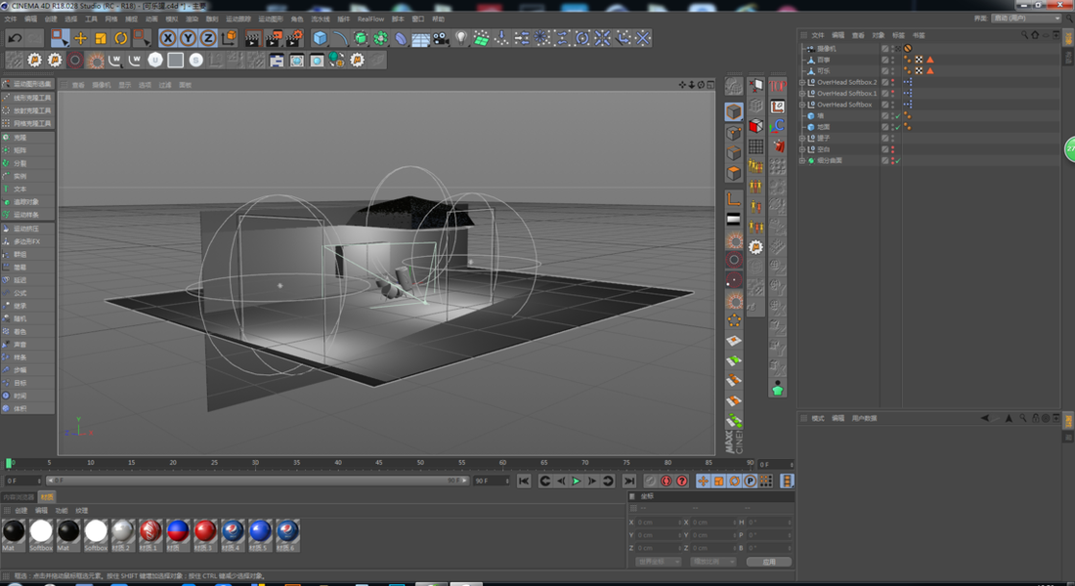Viewport: 1075px width, 586px height.
Task: Click the Undo arrow icon
Action: [x=15, y=38]
